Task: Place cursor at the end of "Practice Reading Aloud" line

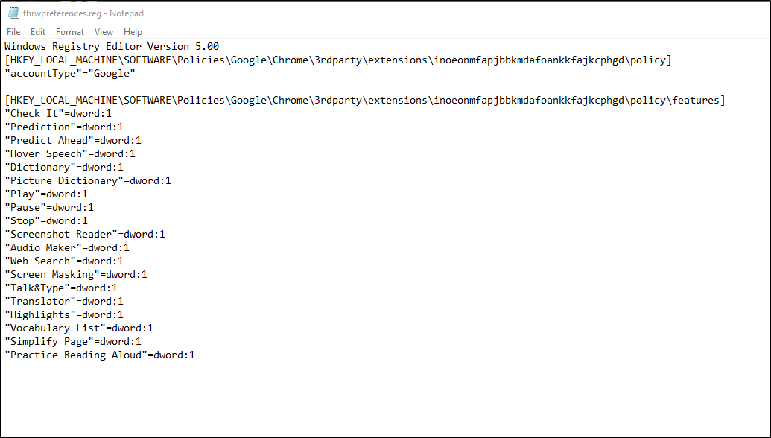Action: coord(196,355)
